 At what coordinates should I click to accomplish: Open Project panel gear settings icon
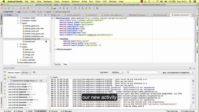45,15
